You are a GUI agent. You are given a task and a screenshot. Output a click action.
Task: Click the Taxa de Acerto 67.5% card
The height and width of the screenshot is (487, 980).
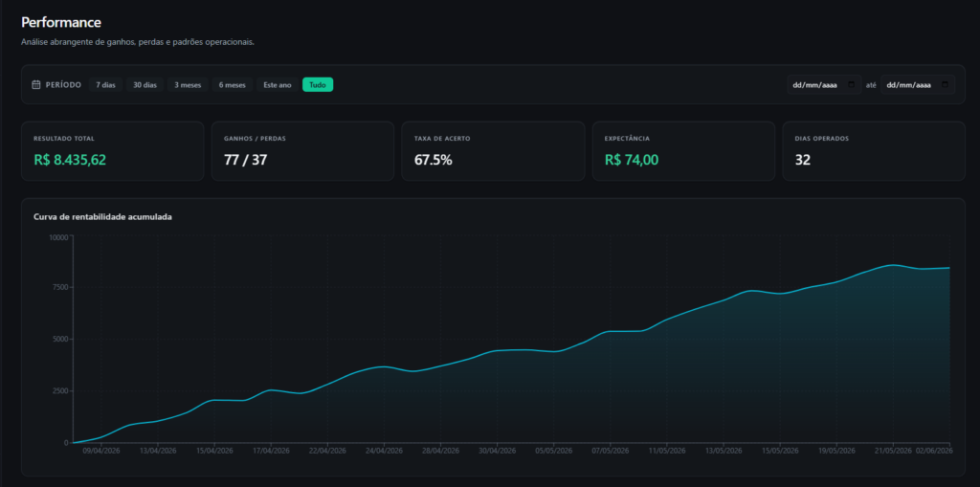(x=493, y=150)
